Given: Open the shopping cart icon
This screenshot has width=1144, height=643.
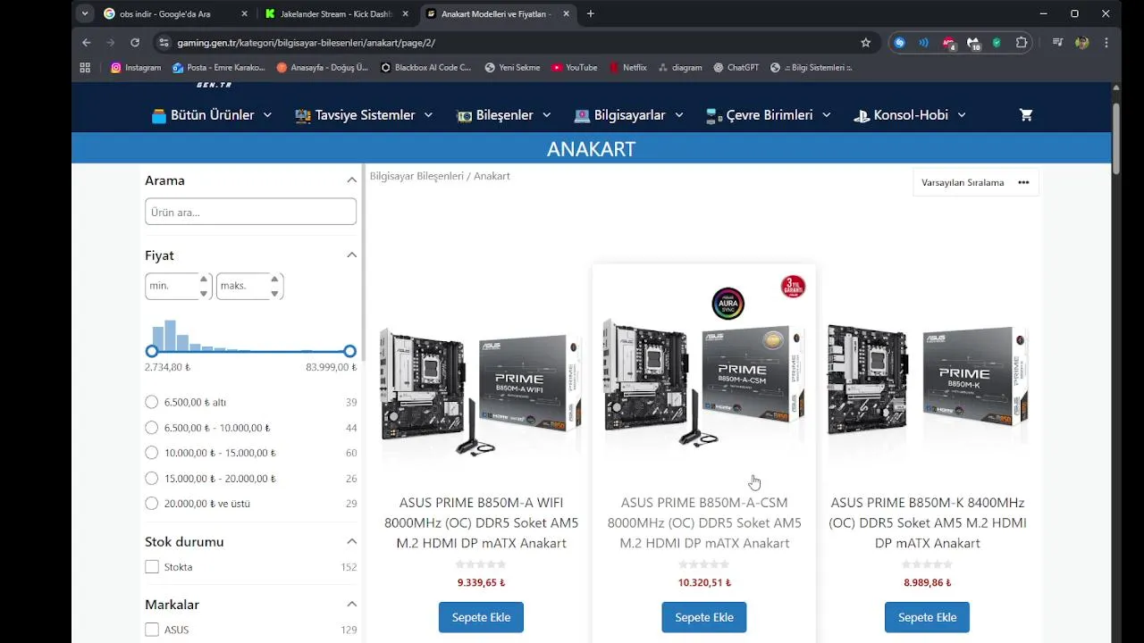Looking at the screenshot, I should coord(1026,115).
